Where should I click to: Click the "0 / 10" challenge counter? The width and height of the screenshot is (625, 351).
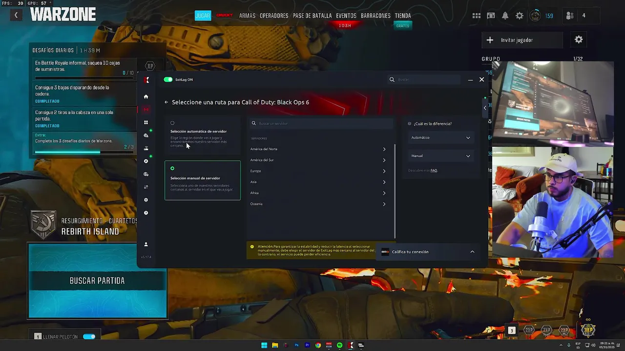(128, 73)
